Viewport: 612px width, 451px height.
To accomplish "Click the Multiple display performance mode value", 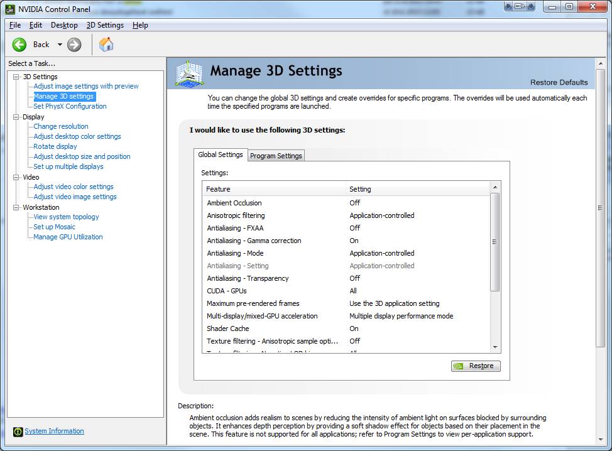I will 402,316.
